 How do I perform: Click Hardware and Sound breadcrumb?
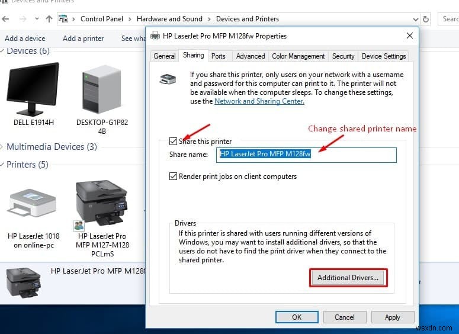pyautogui.click(x=169, y=19)
